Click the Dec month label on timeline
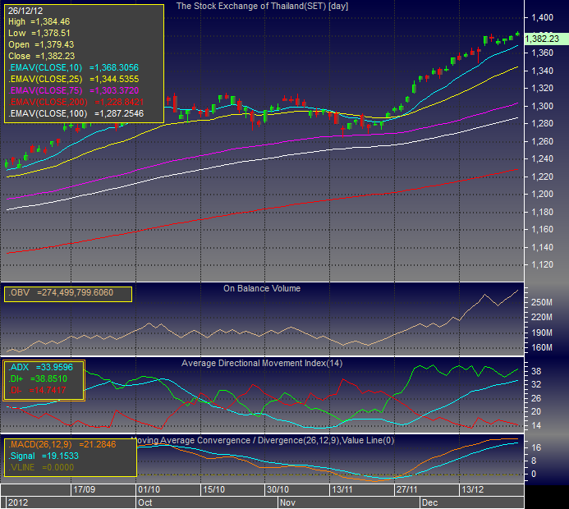 [x=430, y=502]
